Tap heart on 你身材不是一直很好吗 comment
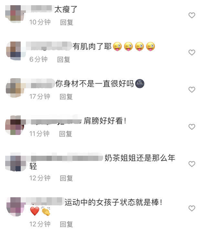Image resolution: width=207 pixels, height=231 pixels. (x=191, y=90)
